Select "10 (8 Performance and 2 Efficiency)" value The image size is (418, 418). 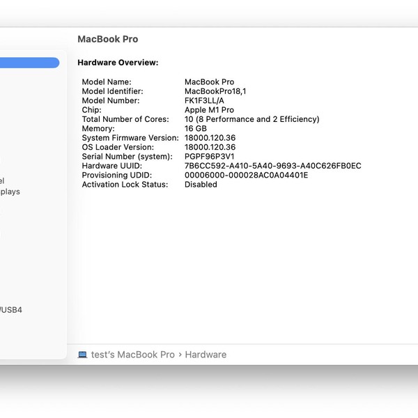point(252,119)
